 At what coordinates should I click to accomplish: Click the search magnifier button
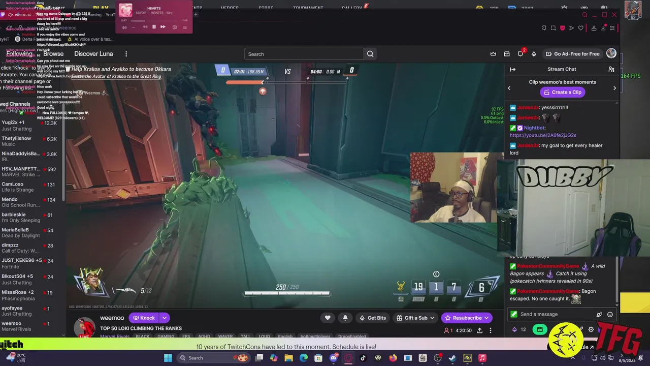tap(370, 54)
